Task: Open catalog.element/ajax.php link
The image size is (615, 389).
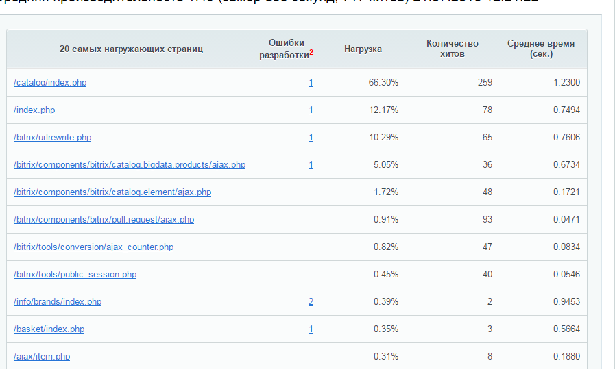Action: pos(112,192)
